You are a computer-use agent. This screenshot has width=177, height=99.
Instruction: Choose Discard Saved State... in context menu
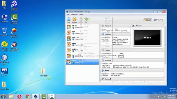coord(91,43)
